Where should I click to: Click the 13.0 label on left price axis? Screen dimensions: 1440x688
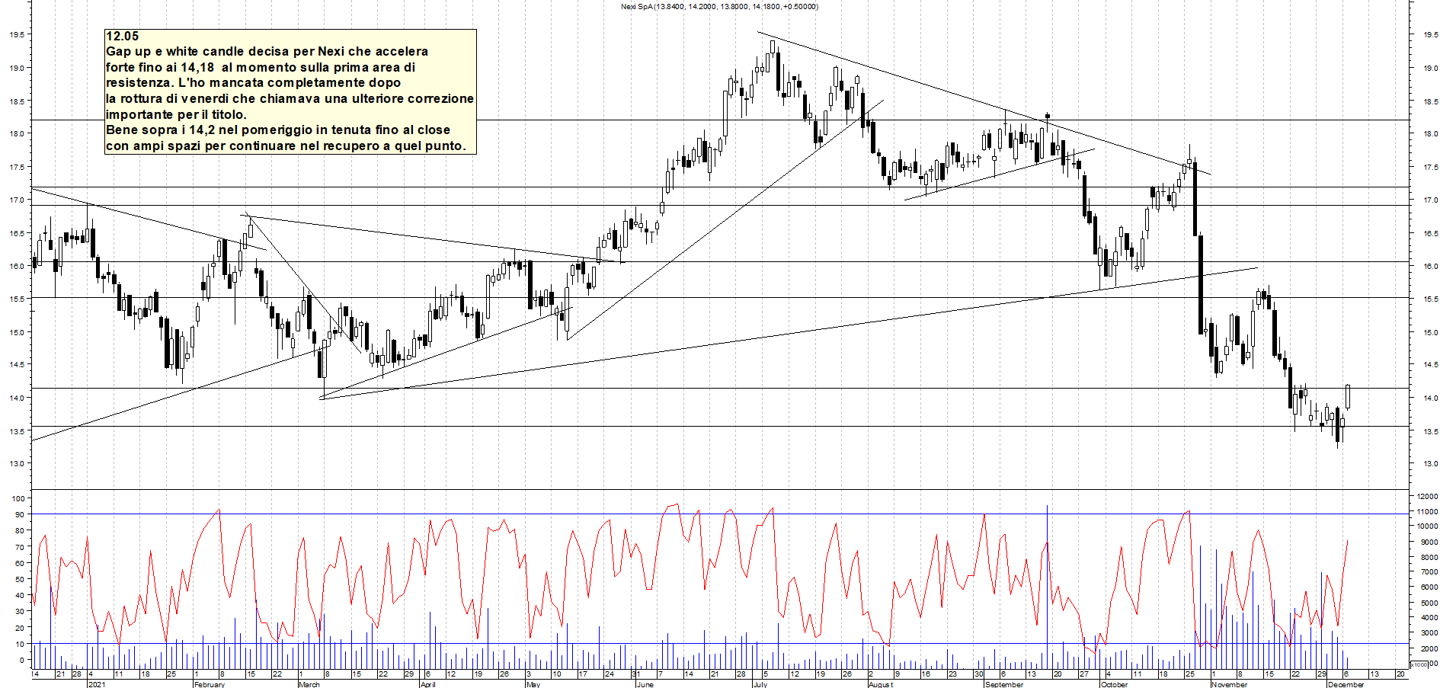point(17,464)
